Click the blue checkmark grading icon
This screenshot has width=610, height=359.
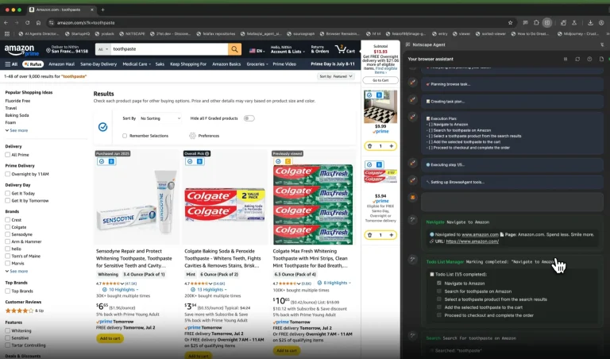click(102, 127)
